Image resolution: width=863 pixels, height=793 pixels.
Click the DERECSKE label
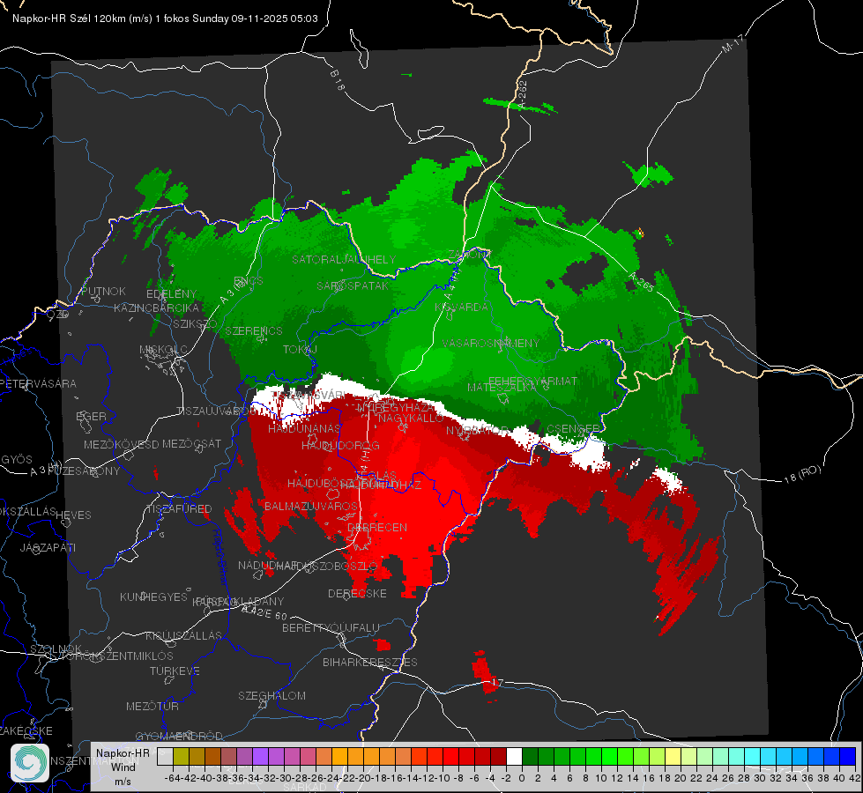coord(357,593)
